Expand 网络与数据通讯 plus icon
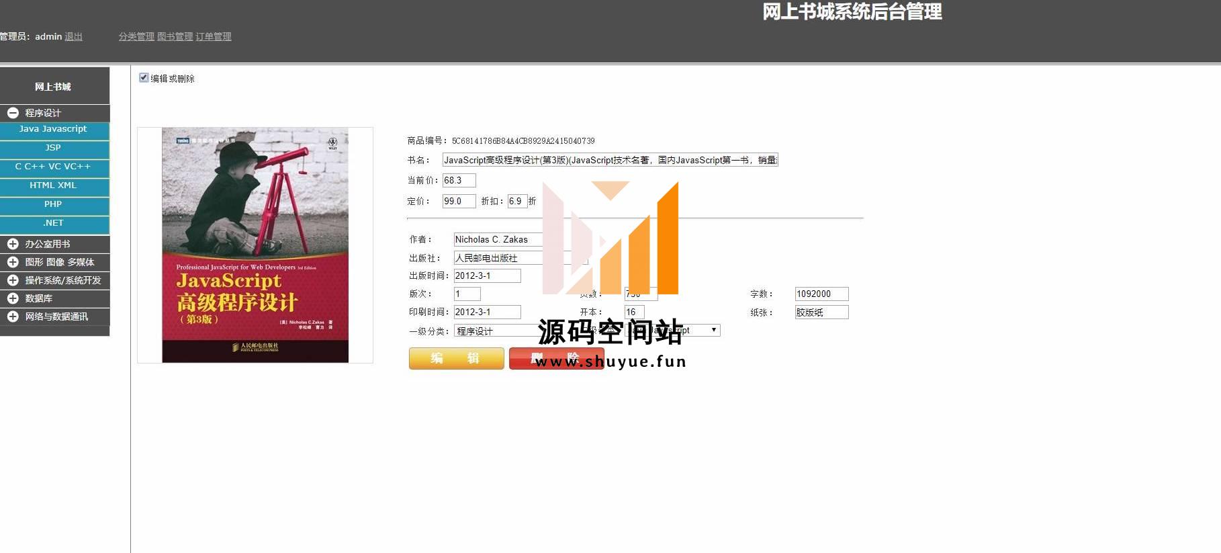The image size is (1221, 553). (13, 316)
